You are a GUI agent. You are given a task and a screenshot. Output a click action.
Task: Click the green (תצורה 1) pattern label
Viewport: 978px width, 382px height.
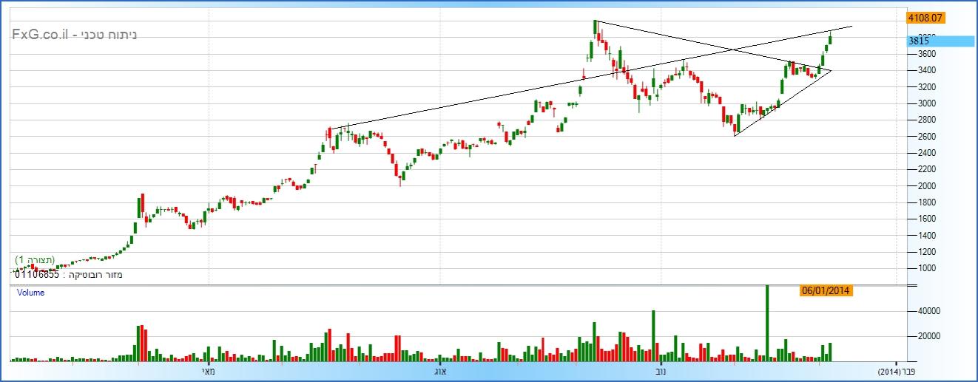point(35,260)
